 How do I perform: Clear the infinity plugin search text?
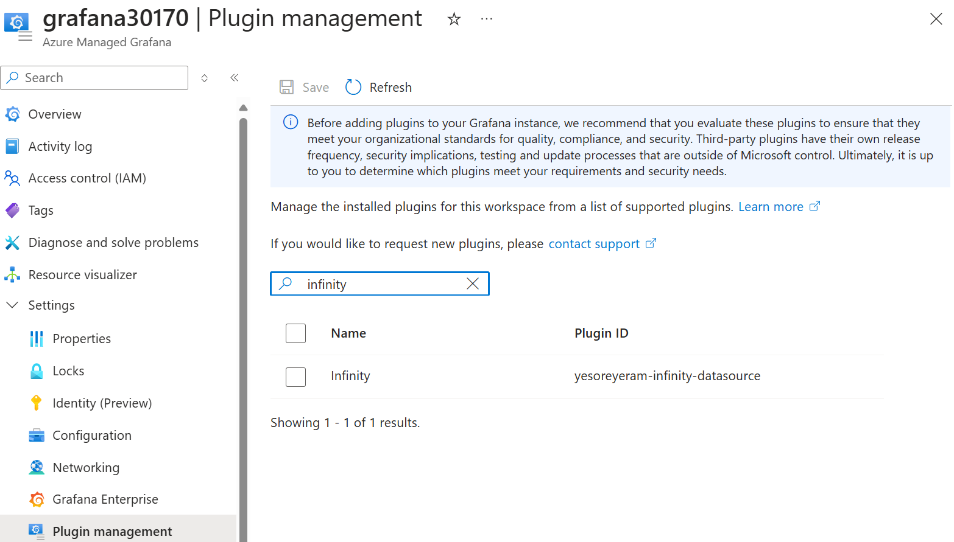tap(473, 284)
